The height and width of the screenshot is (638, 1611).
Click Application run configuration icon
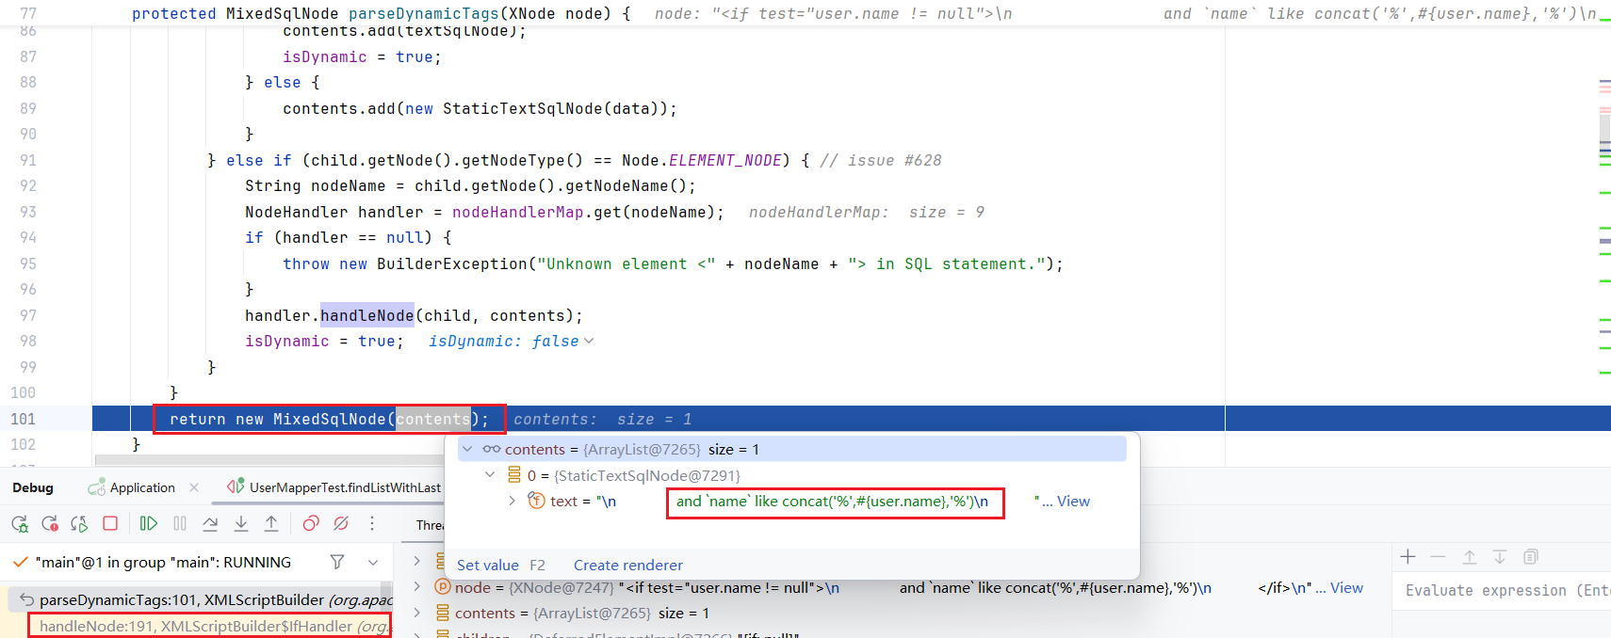click(96, 487)
